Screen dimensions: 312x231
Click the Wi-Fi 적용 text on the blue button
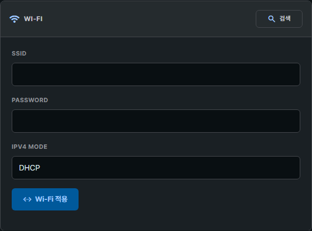point(51,199)
